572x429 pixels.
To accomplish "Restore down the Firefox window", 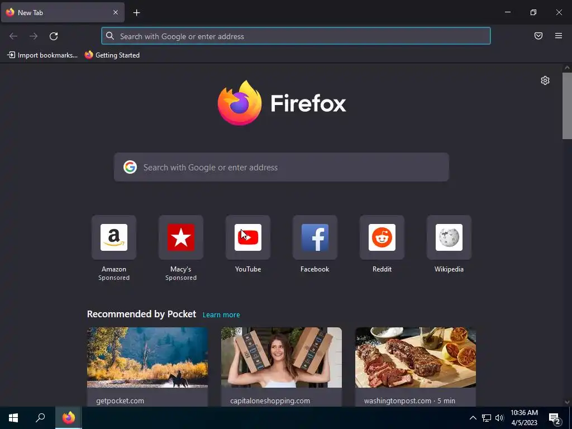I will 533,12.
